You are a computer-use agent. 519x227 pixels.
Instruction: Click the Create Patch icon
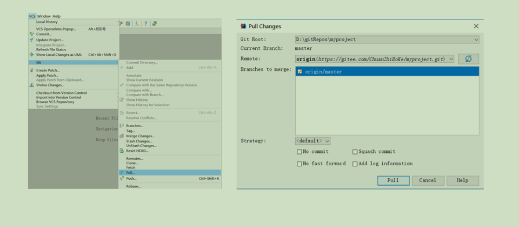pos(32,71)
